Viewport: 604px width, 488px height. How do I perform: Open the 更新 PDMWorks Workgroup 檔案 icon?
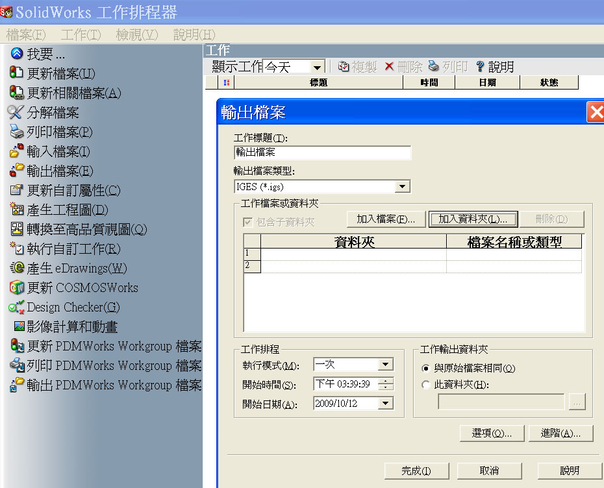click(x=18, y=346)
